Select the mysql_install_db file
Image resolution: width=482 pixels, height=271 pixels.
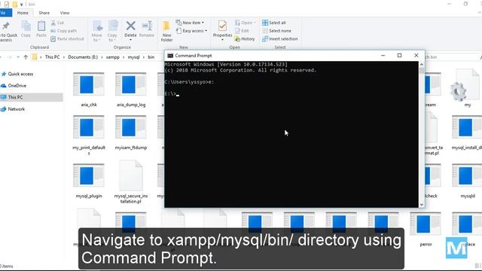click(x=467, y=132)
